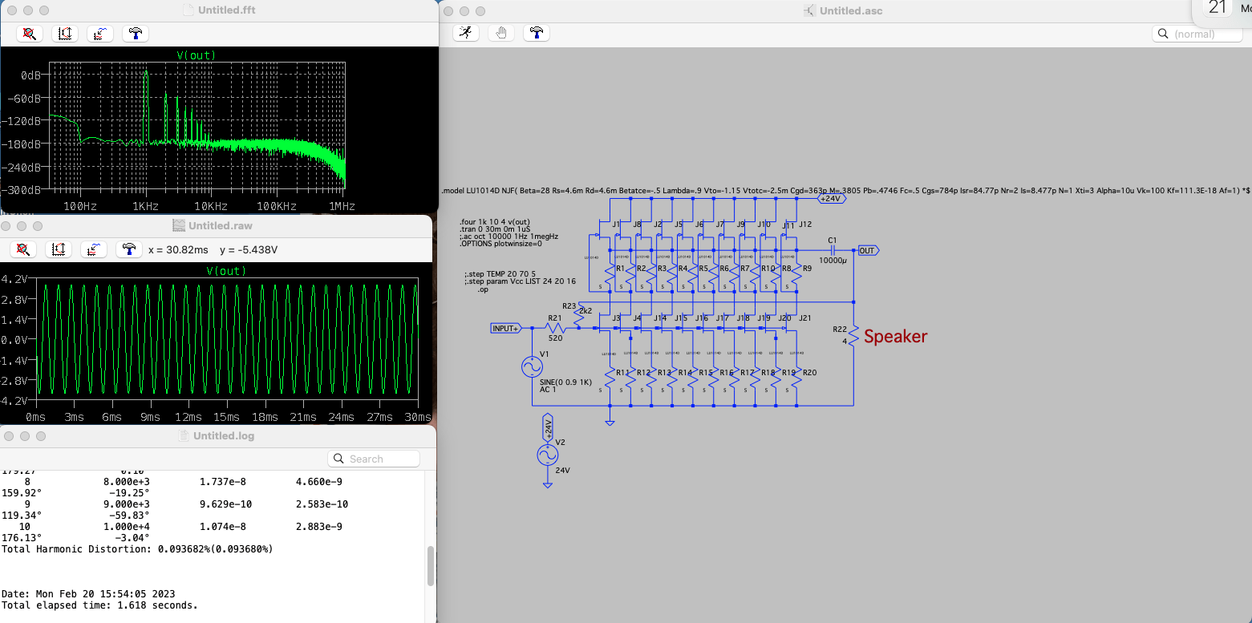Click 9.629e-10 value in harmonic 9 row
The width and height of the screenshot is (1252, 623).
tap(225, 504)
